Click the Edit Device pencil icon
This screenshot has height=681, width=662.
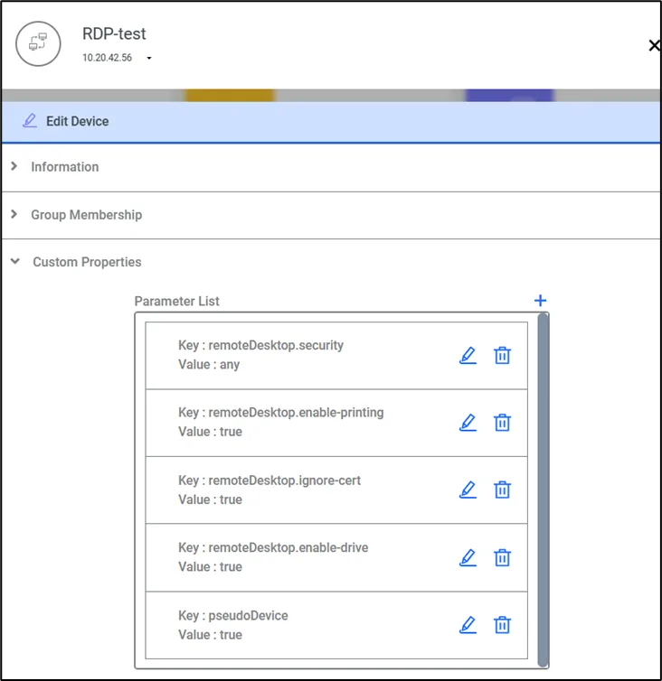pos(30,120)
